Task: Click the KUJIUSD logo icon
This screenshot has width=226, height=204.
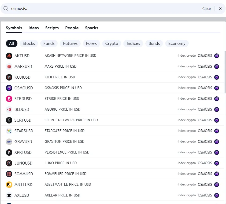Action: [9, 77]
